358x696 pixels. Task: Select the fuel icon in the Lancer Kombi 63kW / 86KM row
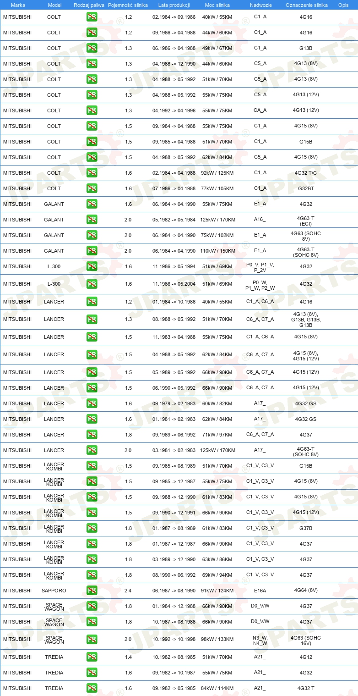point(92,559)
